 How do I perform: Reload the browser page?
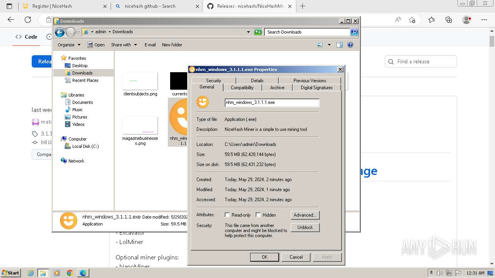[28, 20]
